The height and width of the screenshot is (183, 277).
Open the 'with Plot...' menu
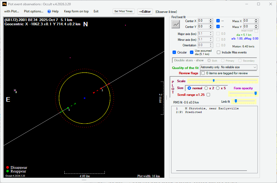point(12,11)
